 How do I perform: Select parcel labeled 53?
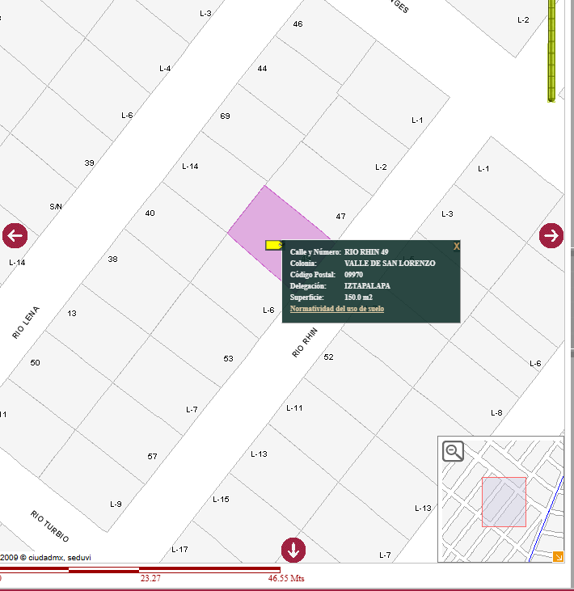click(x=229, y=359)
